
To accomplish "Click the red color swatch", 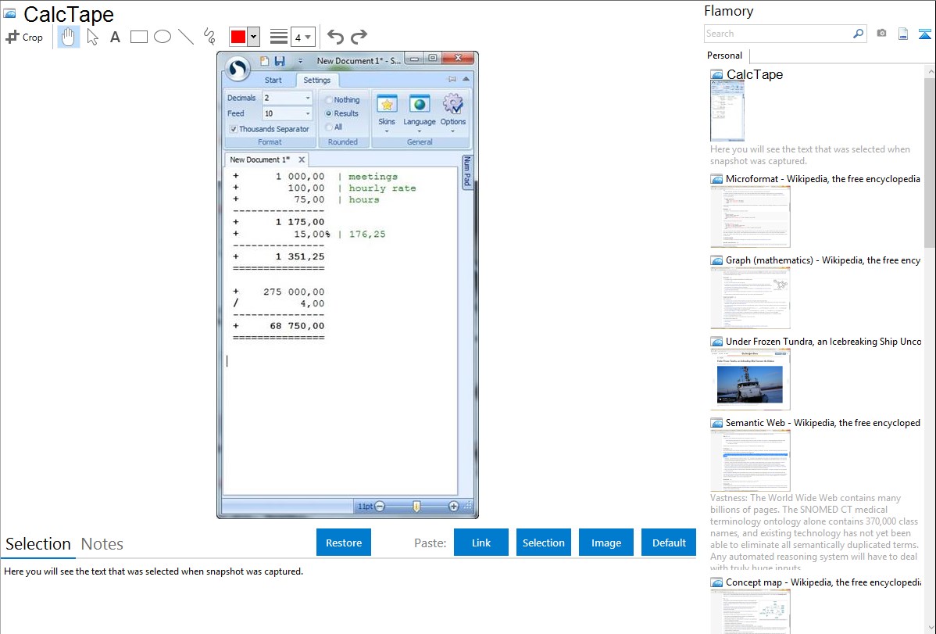I will tap(238, 37).
